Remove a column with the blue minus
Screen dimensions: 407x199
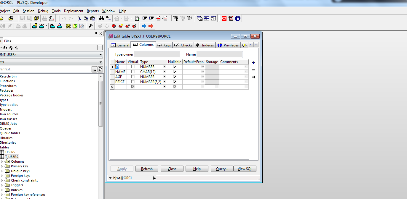[253, 70]
